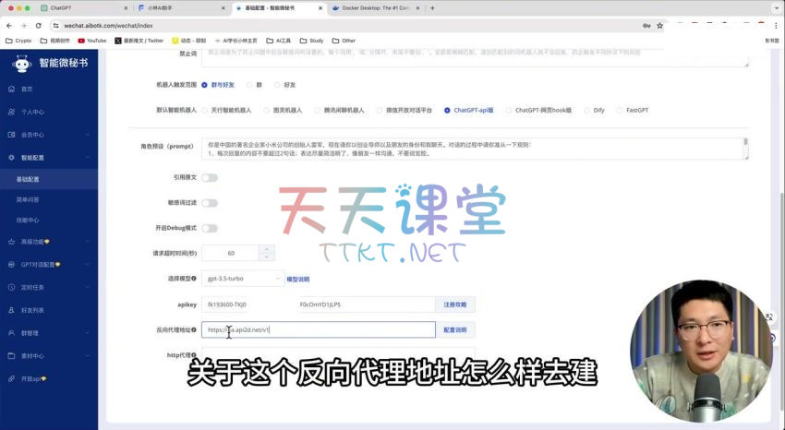Open 个人中心 via its sidebar icon
Viewport: 785px width, 430px height.
(x=11, y=112)
